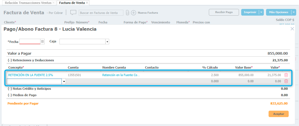Click the comment bubble icon
The height and width of the screenshot is (126, 299).
point(73,13)
